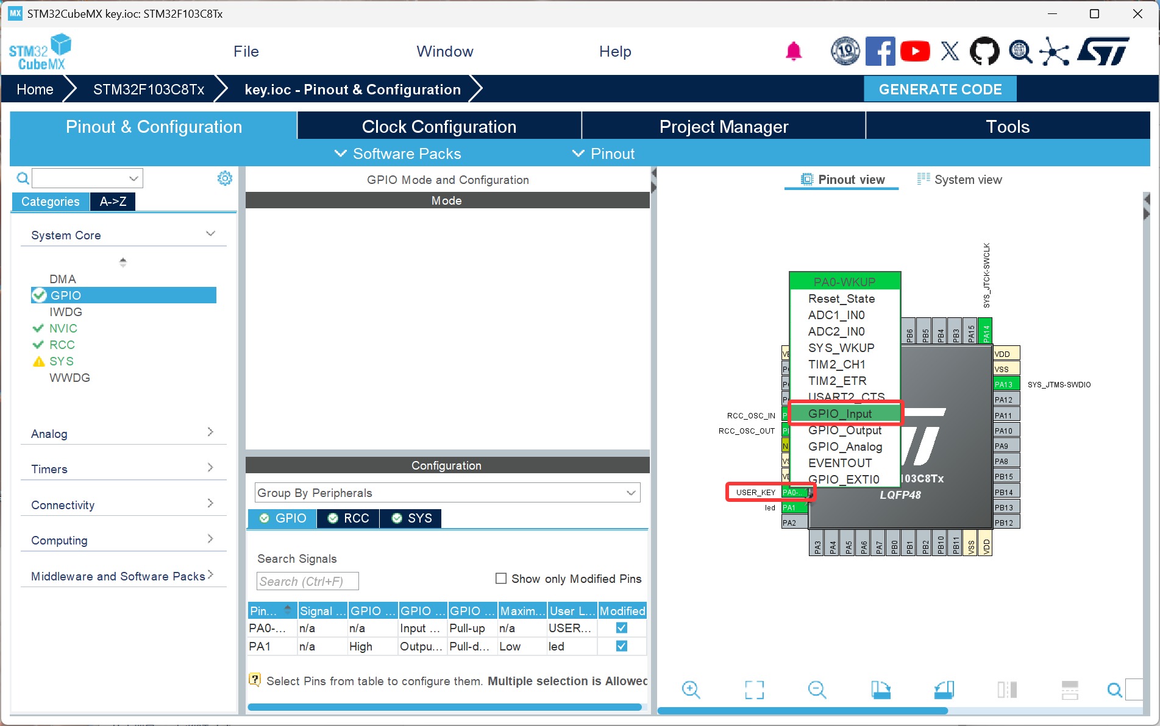Click the pin search magnifier icon
Screen dimensions: 1160x726
click(1114, 689)
